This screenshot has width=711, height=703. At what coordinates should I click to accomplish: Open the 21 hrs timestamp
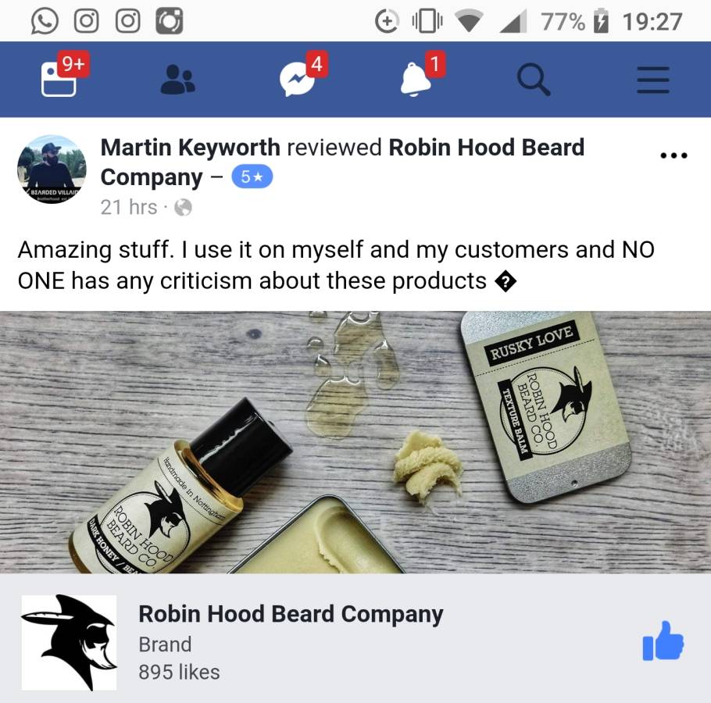click(129, 207)
